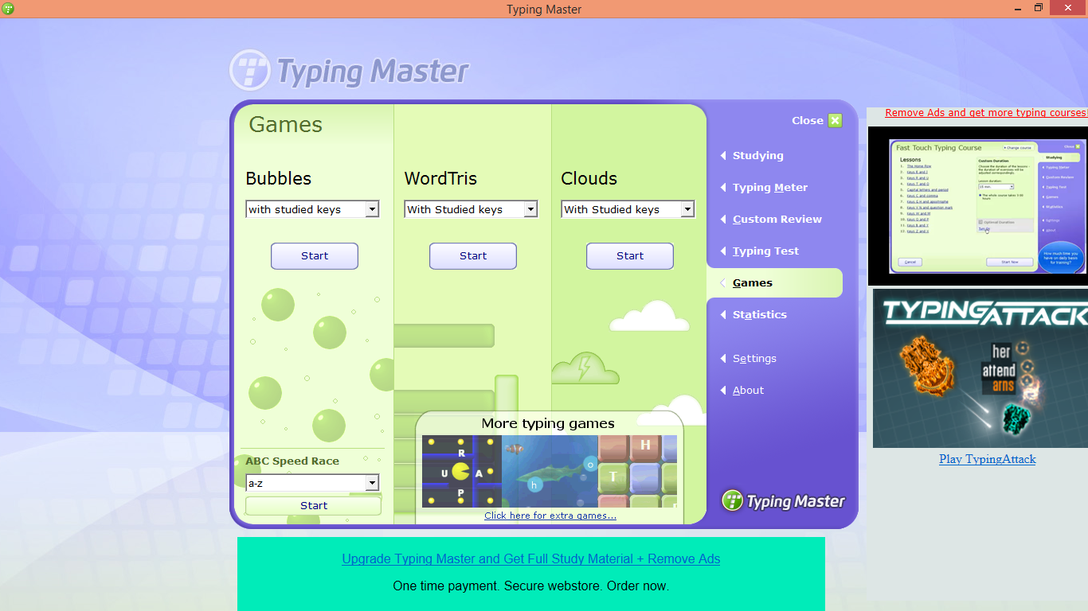Minimize the Typing Master window

1019,8
